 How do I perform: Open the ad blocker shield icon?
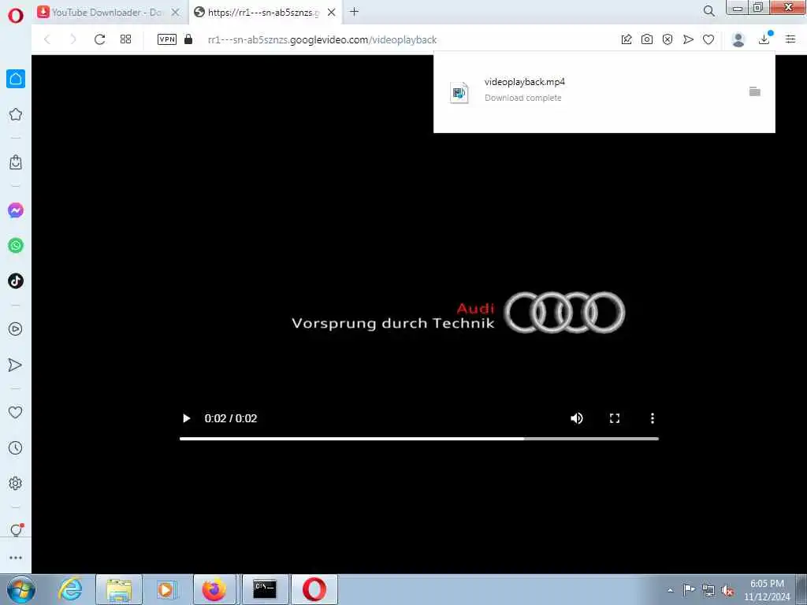tap(668, 39)
